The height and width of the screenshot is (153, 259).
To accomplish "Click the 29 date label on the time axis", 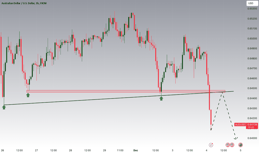I will [104, 150].
